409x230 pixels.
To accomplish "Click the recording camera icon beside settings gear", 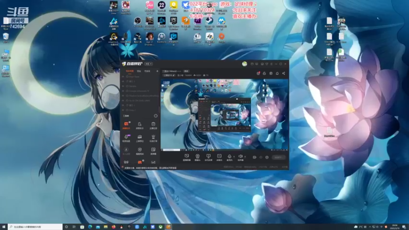I will [254, 157].
